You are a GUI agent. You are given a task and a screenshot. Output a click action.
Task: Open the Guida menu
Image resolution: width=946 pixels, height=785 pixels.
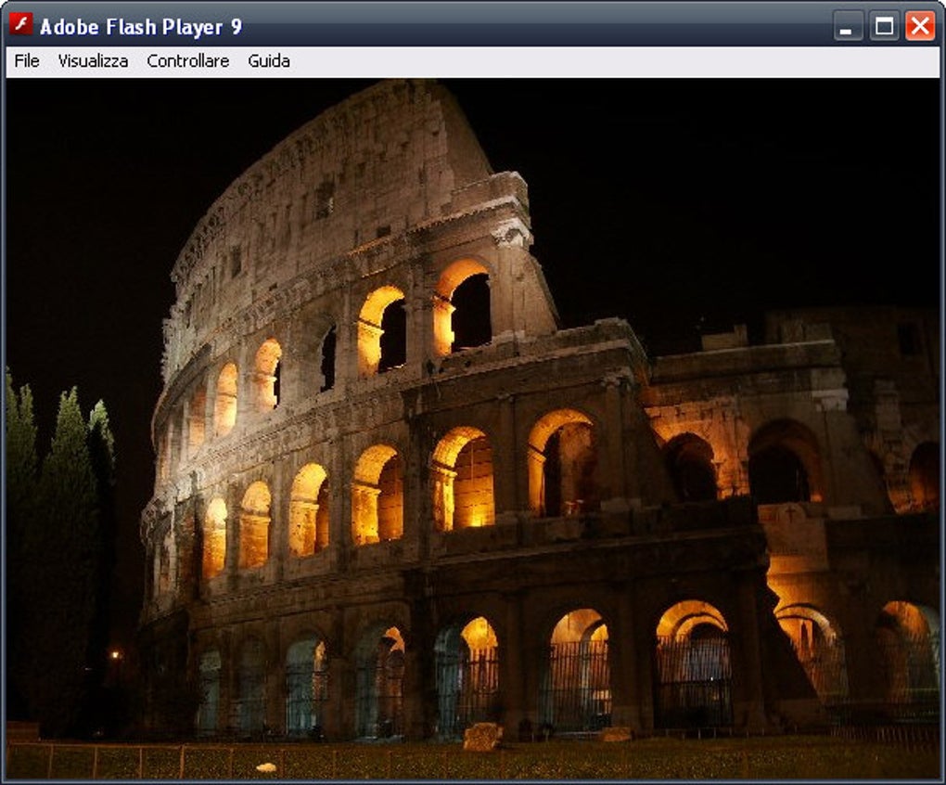point(268,61)
